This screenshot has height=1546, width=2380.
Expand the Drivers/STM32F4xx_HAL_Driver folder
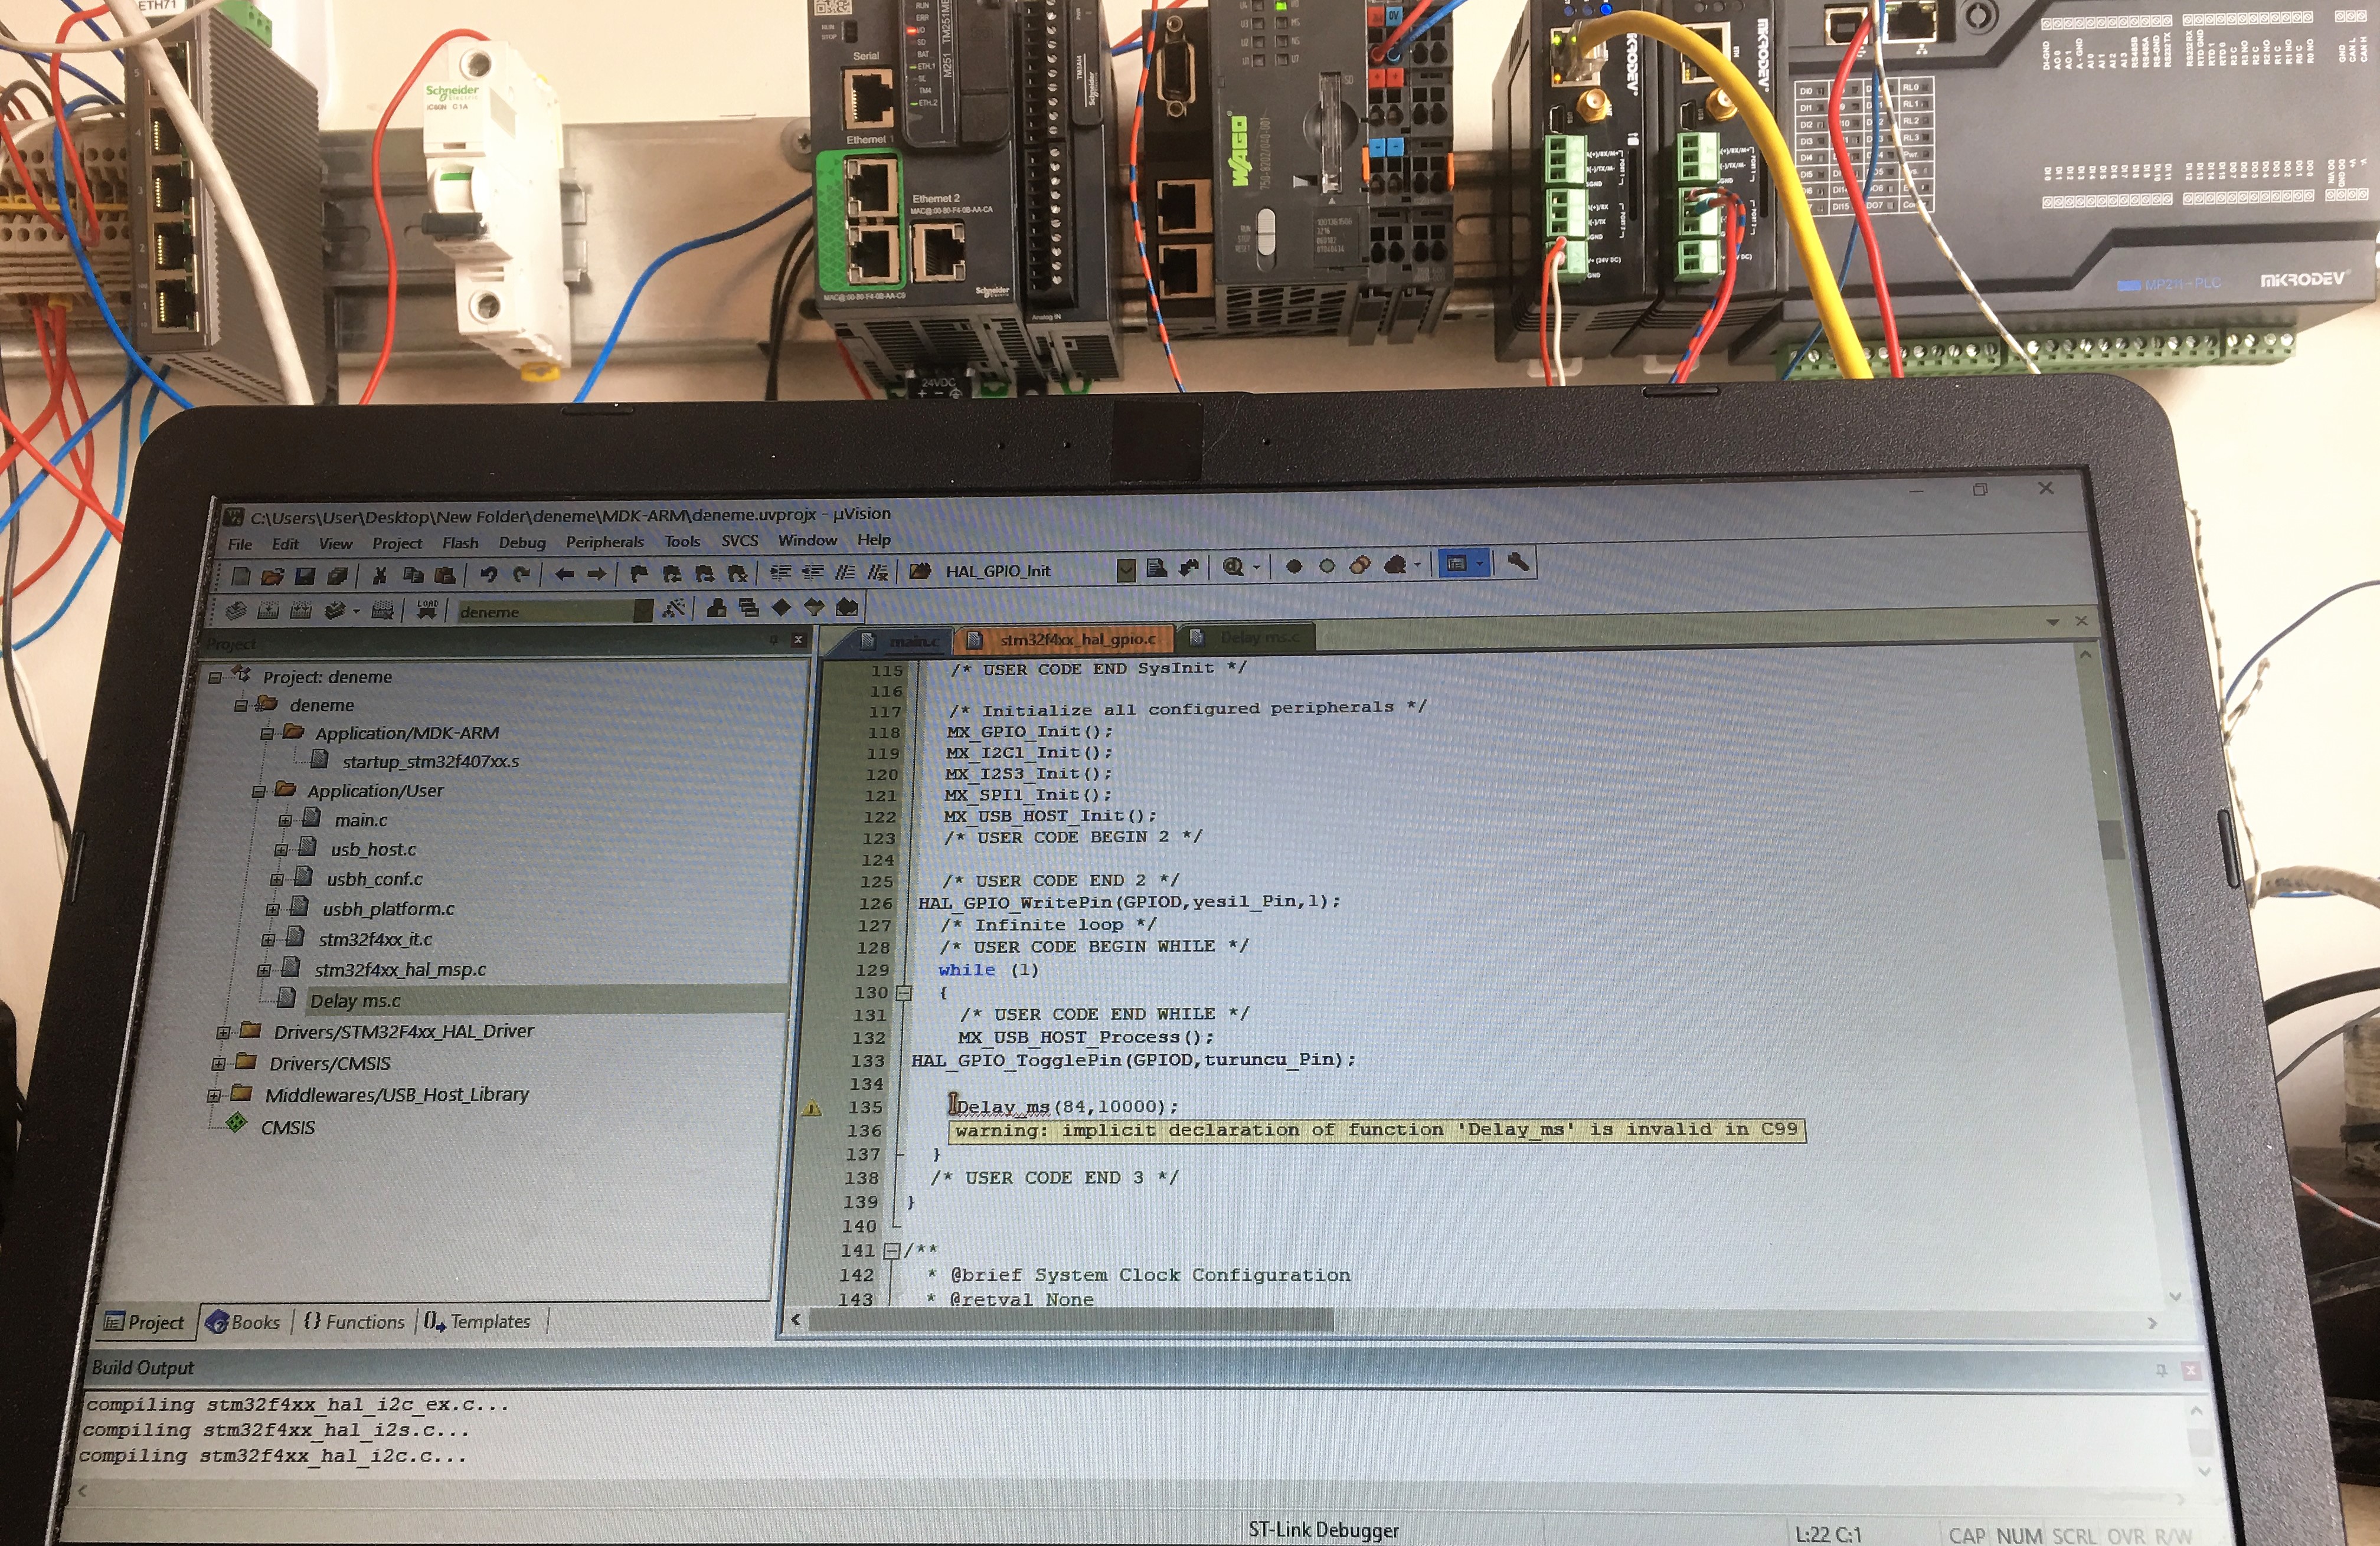223,1032
